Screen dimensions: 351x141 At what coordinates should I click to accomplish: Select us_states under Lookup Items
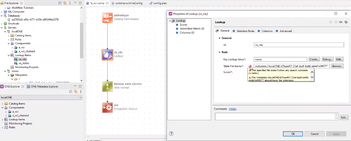pos(24,63)
